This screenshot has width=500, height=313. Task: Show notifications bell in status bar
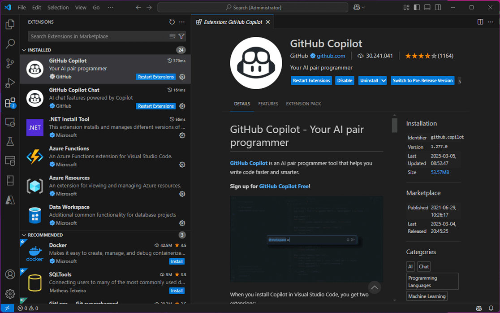pos(491,308)
